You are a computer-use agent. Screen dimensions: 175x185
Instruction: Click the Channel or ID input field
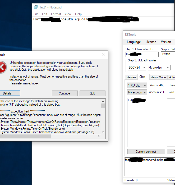pos(142,54)
